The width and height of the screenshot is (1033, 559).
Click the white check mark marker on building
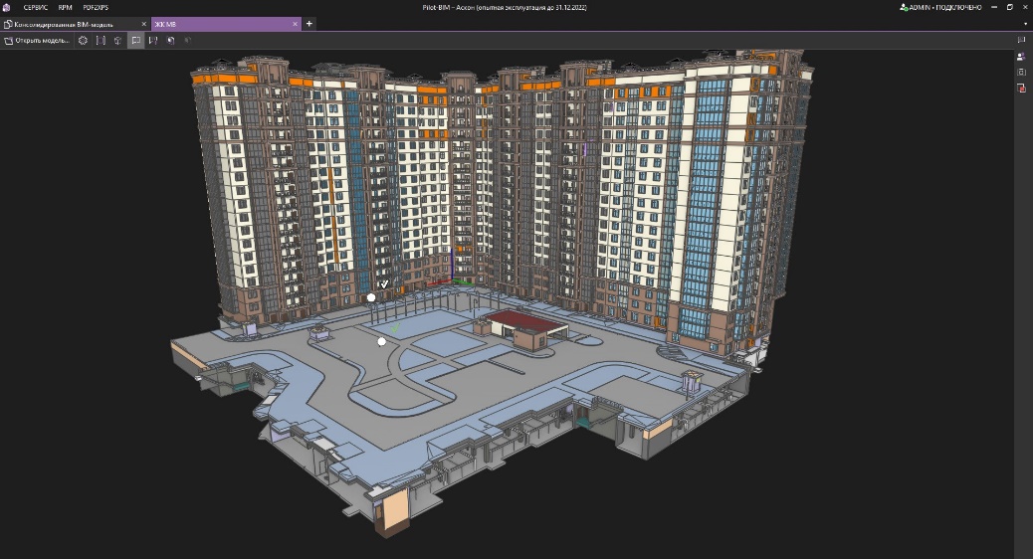pos(384,284)
